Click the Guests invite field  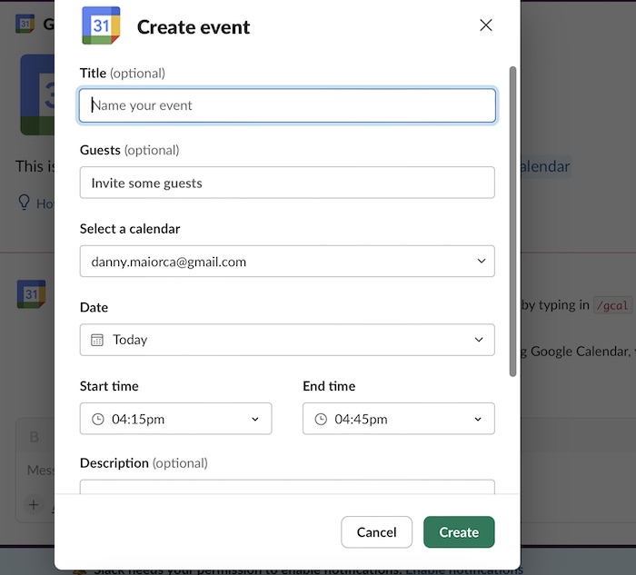pos(287,183)
